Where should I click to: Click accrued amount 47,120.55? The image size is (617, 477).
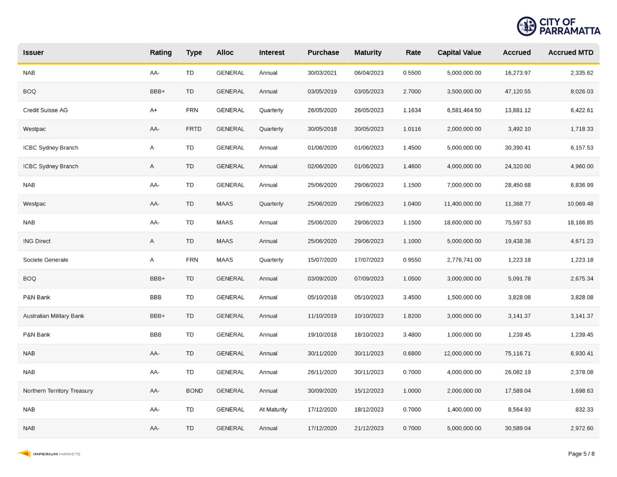(518, 92)
